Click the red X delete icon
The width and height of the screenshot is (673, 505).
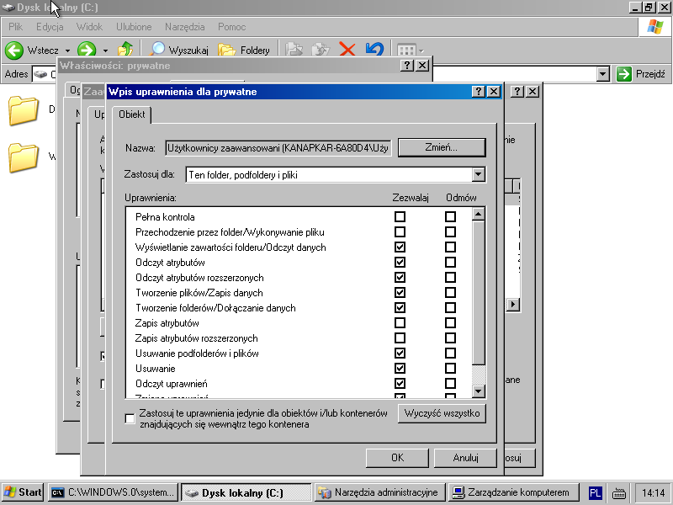click(x=347, y=50)
